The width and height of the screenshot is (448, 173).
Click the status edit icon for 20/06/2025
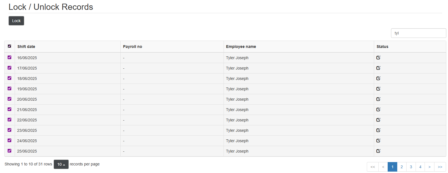[x=378, y=99]
